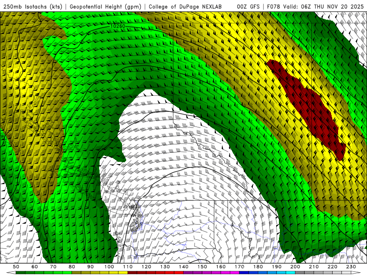The height and width of the screenshot is (275, 367).
Task: Click the '60' legend value
Action: click(x=34, y=267)
